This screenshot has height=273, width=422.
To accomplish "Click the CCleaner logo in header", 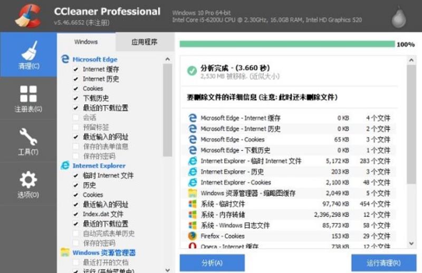I will (x=28, y=16).
